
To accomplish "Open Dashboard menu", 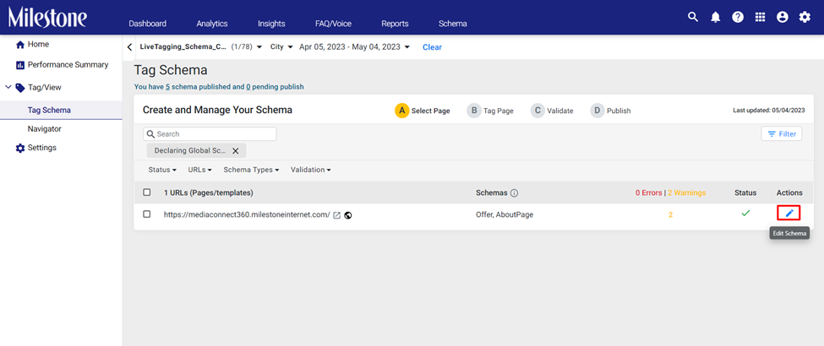I will pyautogui.click(x=148, y=24).
